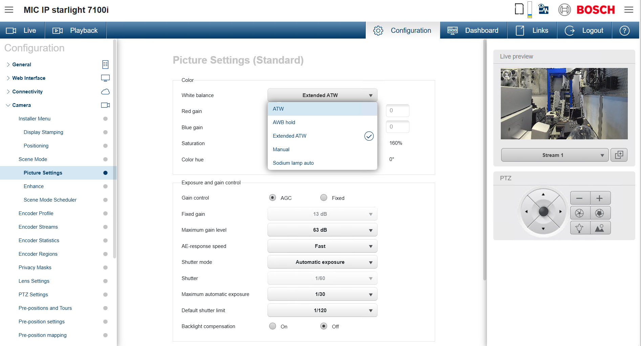Click the Logout button

click(x=584, y=30)
